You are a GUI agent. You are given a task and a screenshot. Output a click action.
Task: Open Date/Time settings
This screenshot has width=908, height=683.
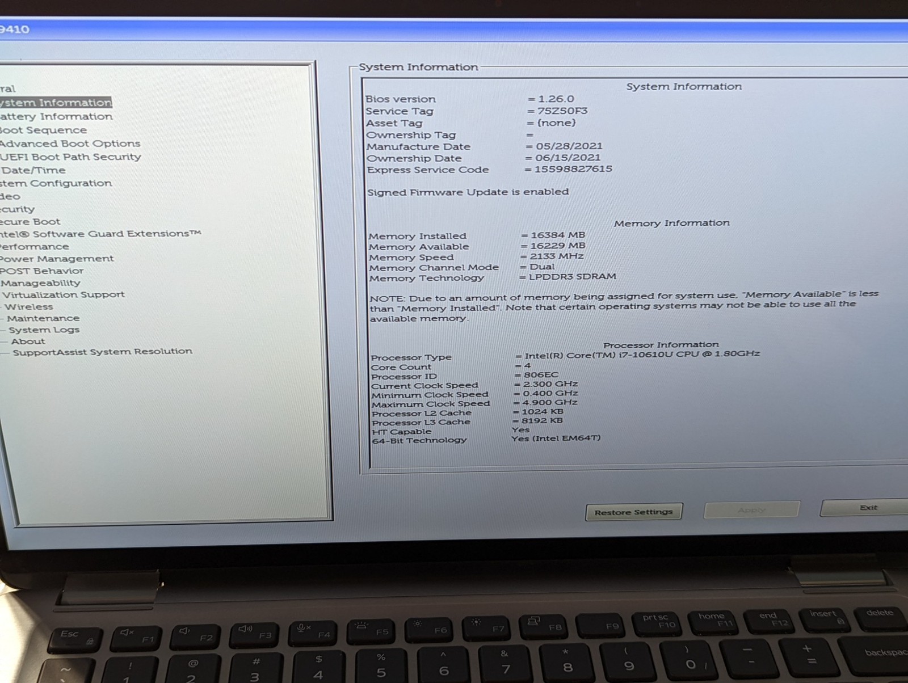(33, 170)
